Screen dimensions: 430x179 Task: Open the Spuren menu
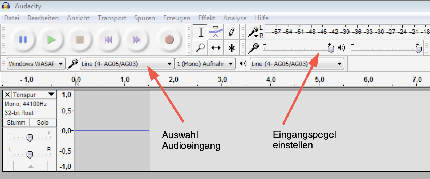[145, 18]
